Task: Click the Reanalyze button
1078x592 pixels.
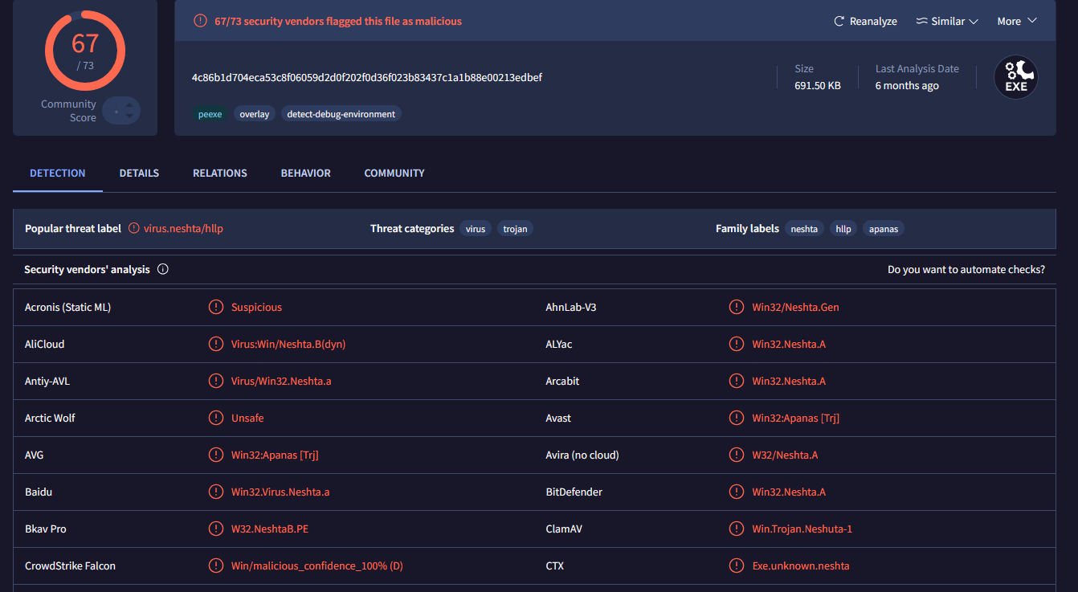Action: (x=865, y=22)
